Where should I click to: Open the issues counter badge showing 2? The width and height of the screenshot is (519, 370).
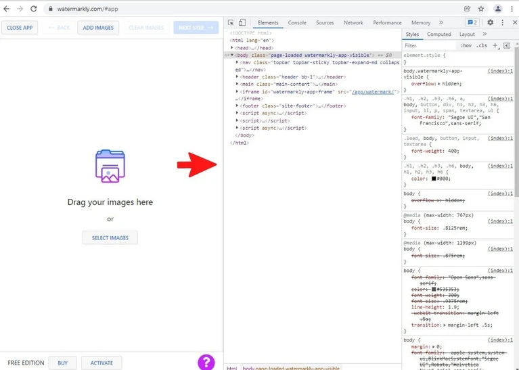point(472,22)
